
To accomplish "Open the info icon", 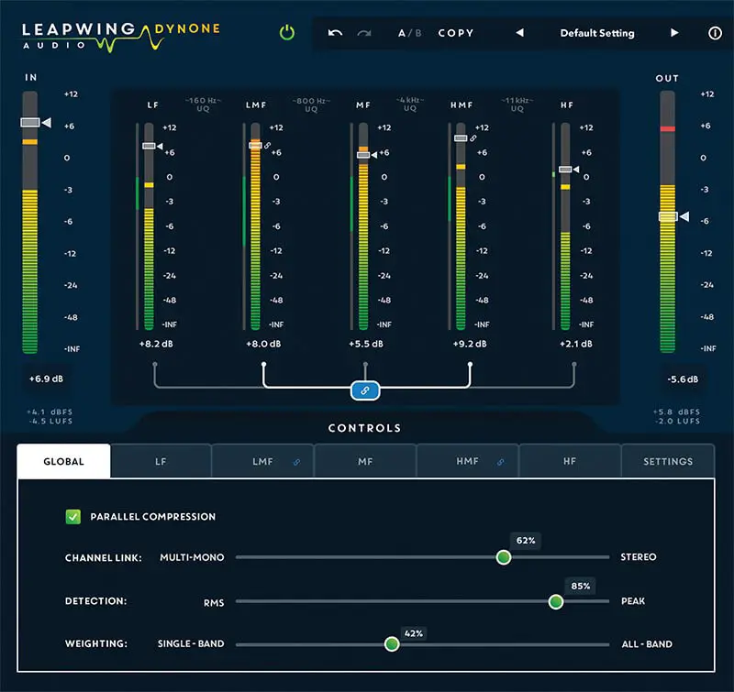I will (715, 33).
